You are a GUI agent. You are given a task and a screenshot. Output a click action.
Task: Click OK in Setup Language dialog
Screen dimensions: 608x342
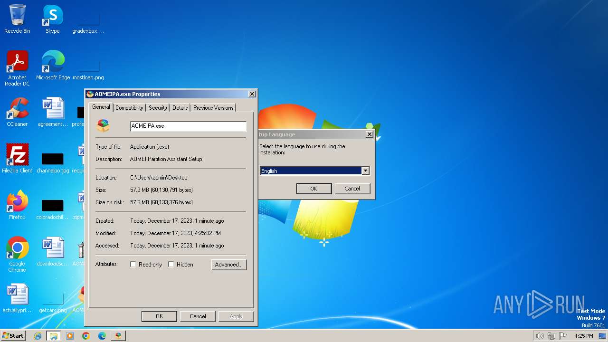(313, 189)
